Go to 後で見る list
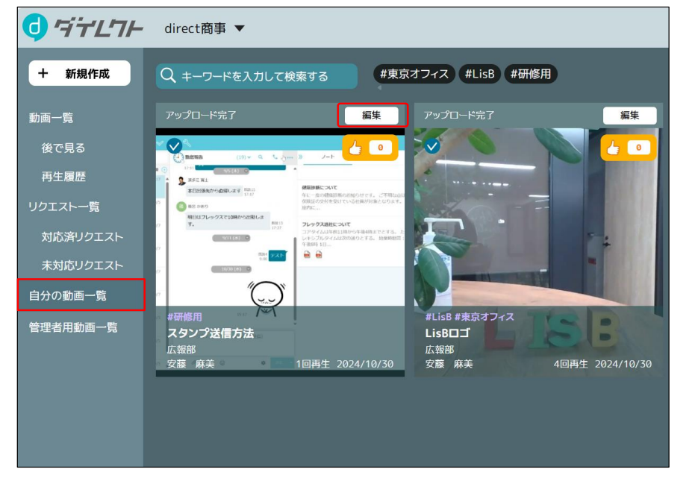This screenshot has height=478, width=695. pyautogui.click(x=63, y=148)
